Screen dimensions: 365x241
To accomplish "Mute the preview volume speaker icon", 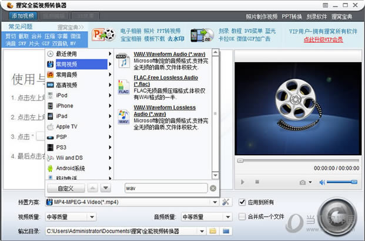I will pos(322,182).
